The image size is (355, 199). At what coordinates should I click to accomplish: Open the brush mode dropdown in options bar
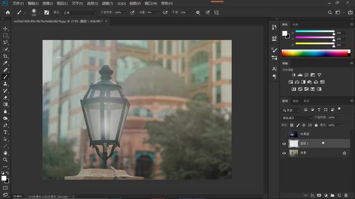tap(79, 13)
